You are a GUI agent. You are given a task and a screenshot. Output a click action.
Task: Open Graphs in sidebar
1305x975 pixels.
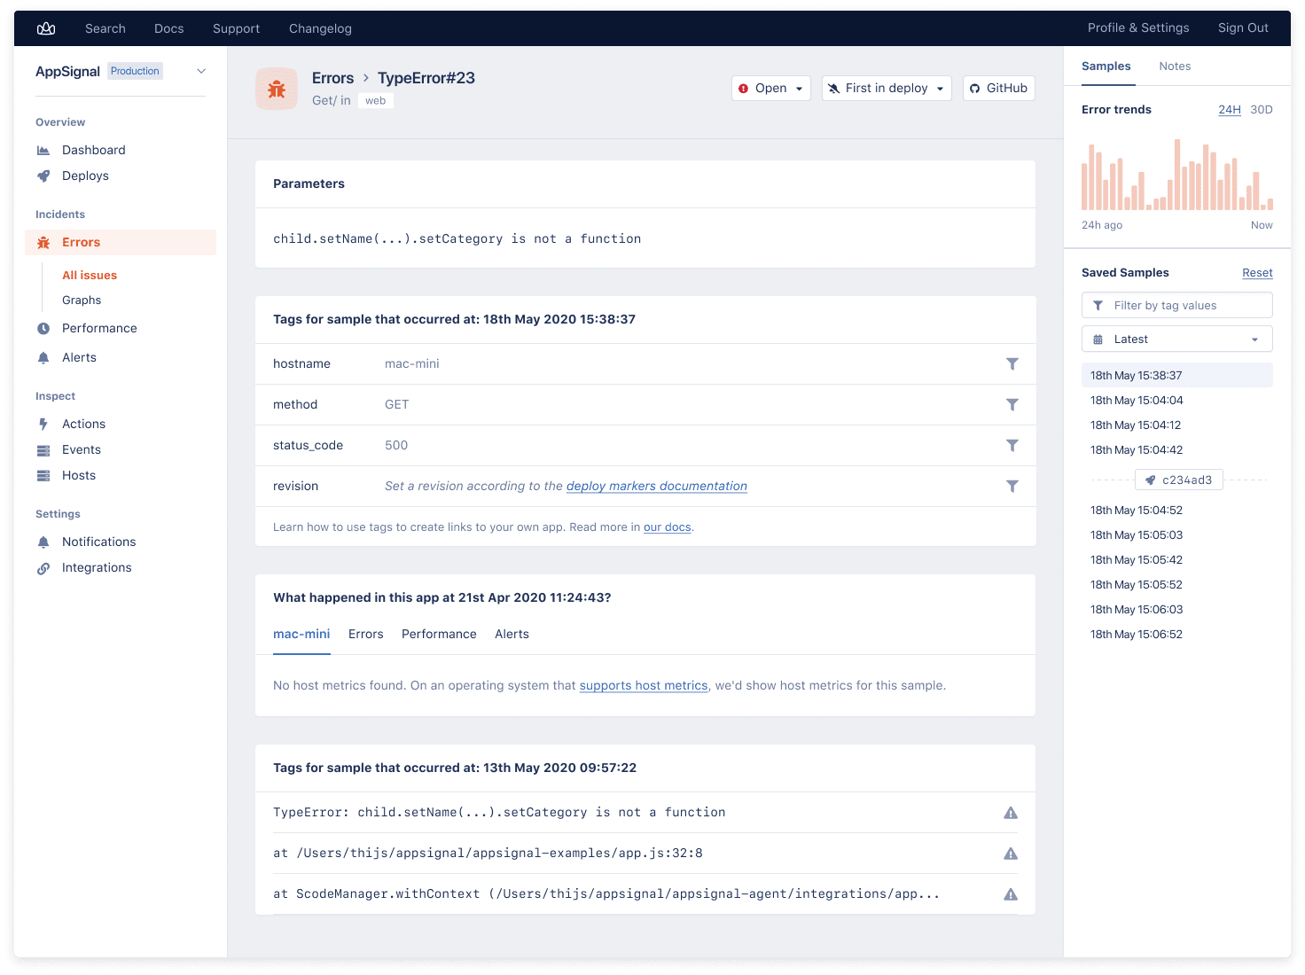point(82,300)
